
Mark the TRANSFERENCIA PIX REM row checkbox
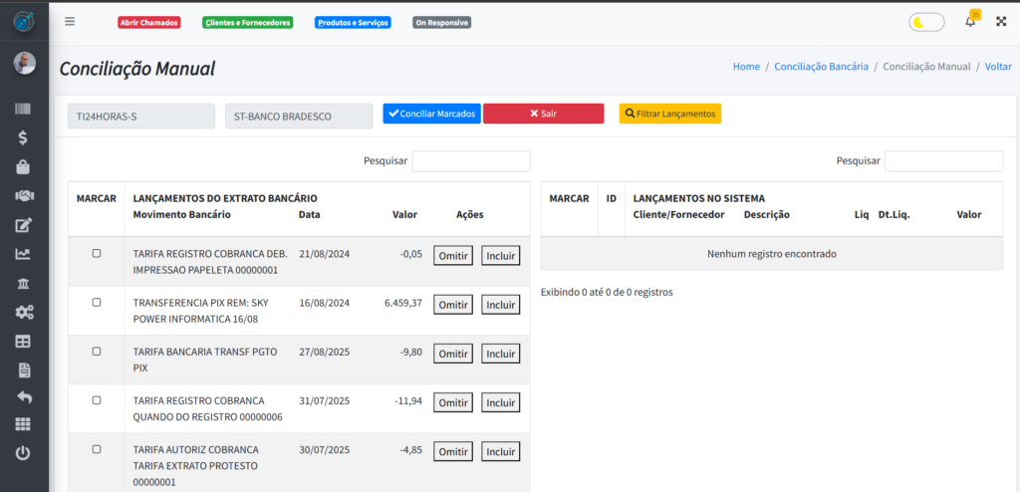click(x=97, y=303)
